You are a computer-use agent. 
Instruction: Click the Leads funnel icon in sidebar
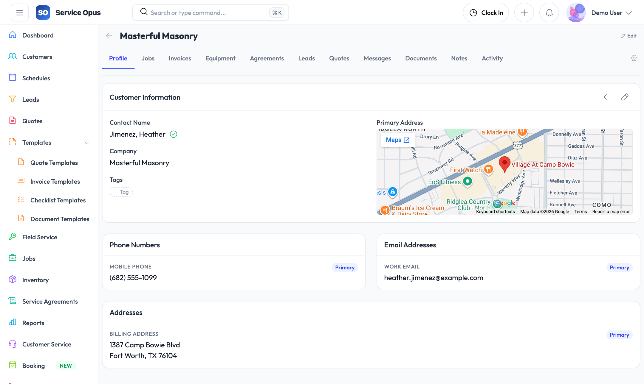(12, 99)
